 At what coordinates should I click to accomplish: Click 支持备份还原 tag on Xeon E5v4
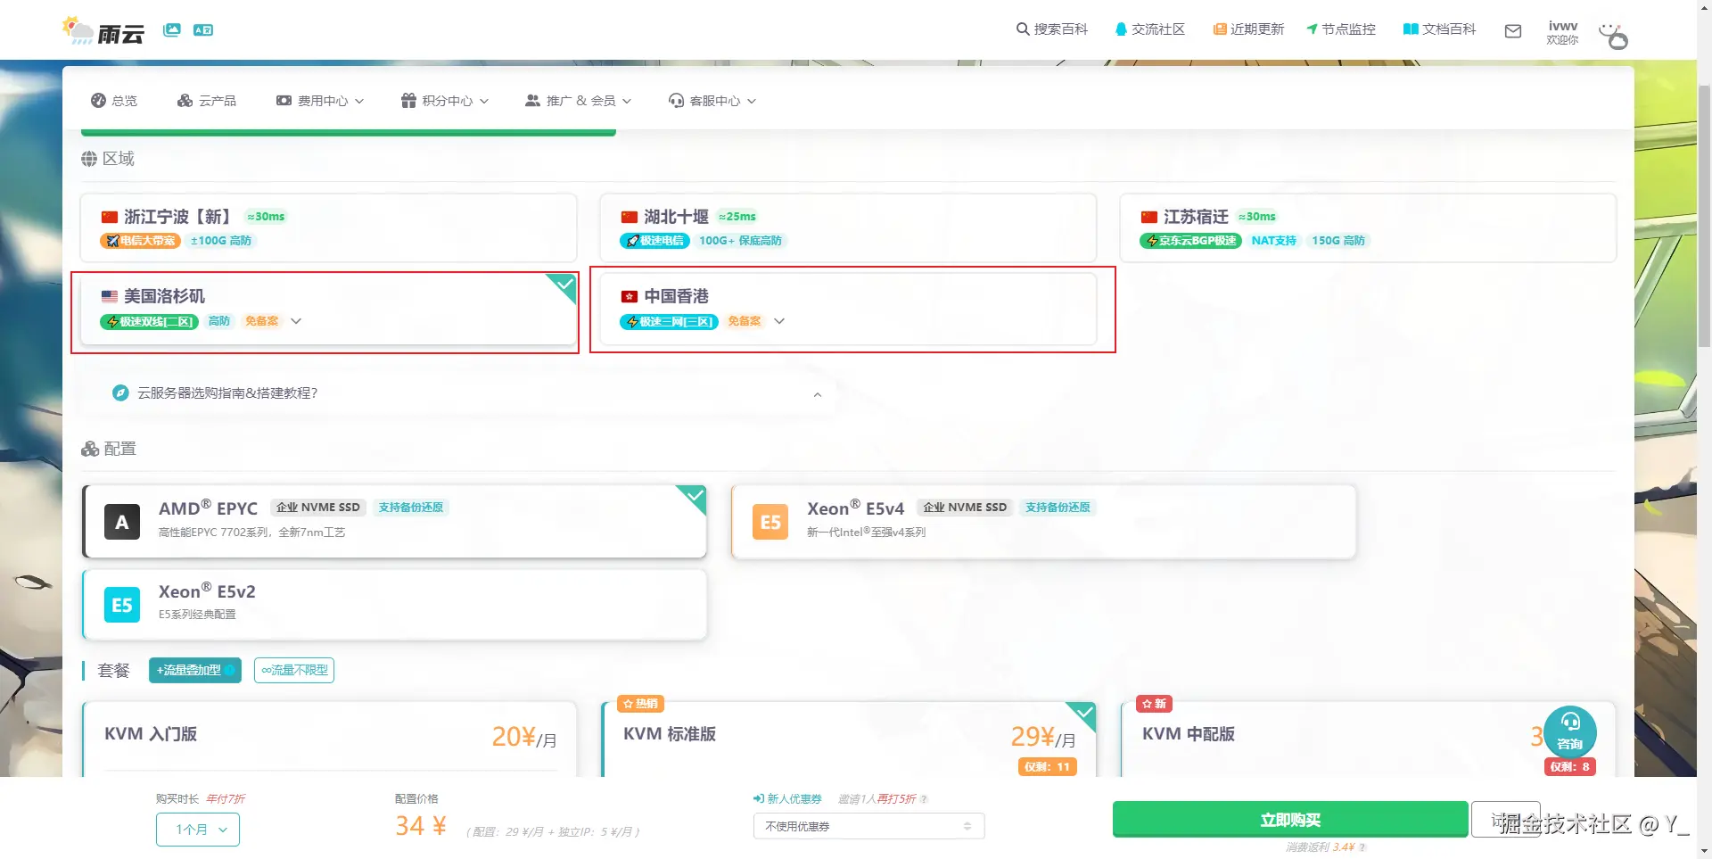[1058, 508]
